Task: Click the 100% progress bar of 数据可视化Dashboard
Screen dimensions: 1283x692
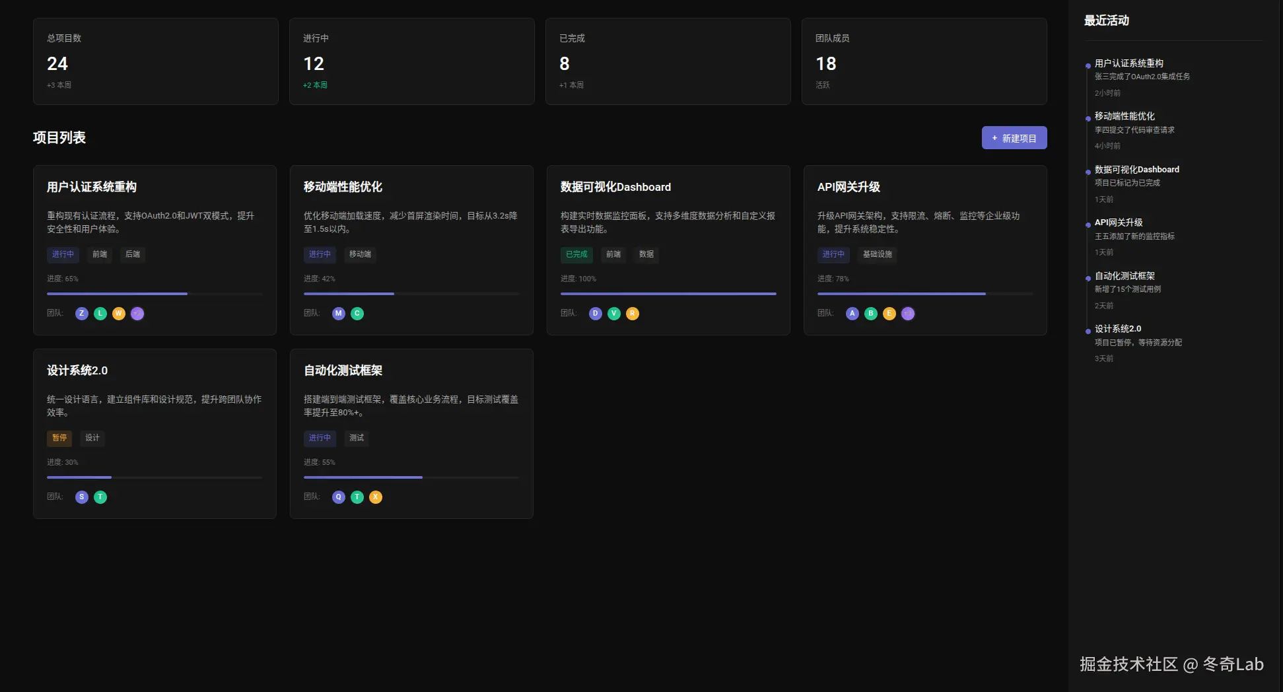Action: pos(668,294)
